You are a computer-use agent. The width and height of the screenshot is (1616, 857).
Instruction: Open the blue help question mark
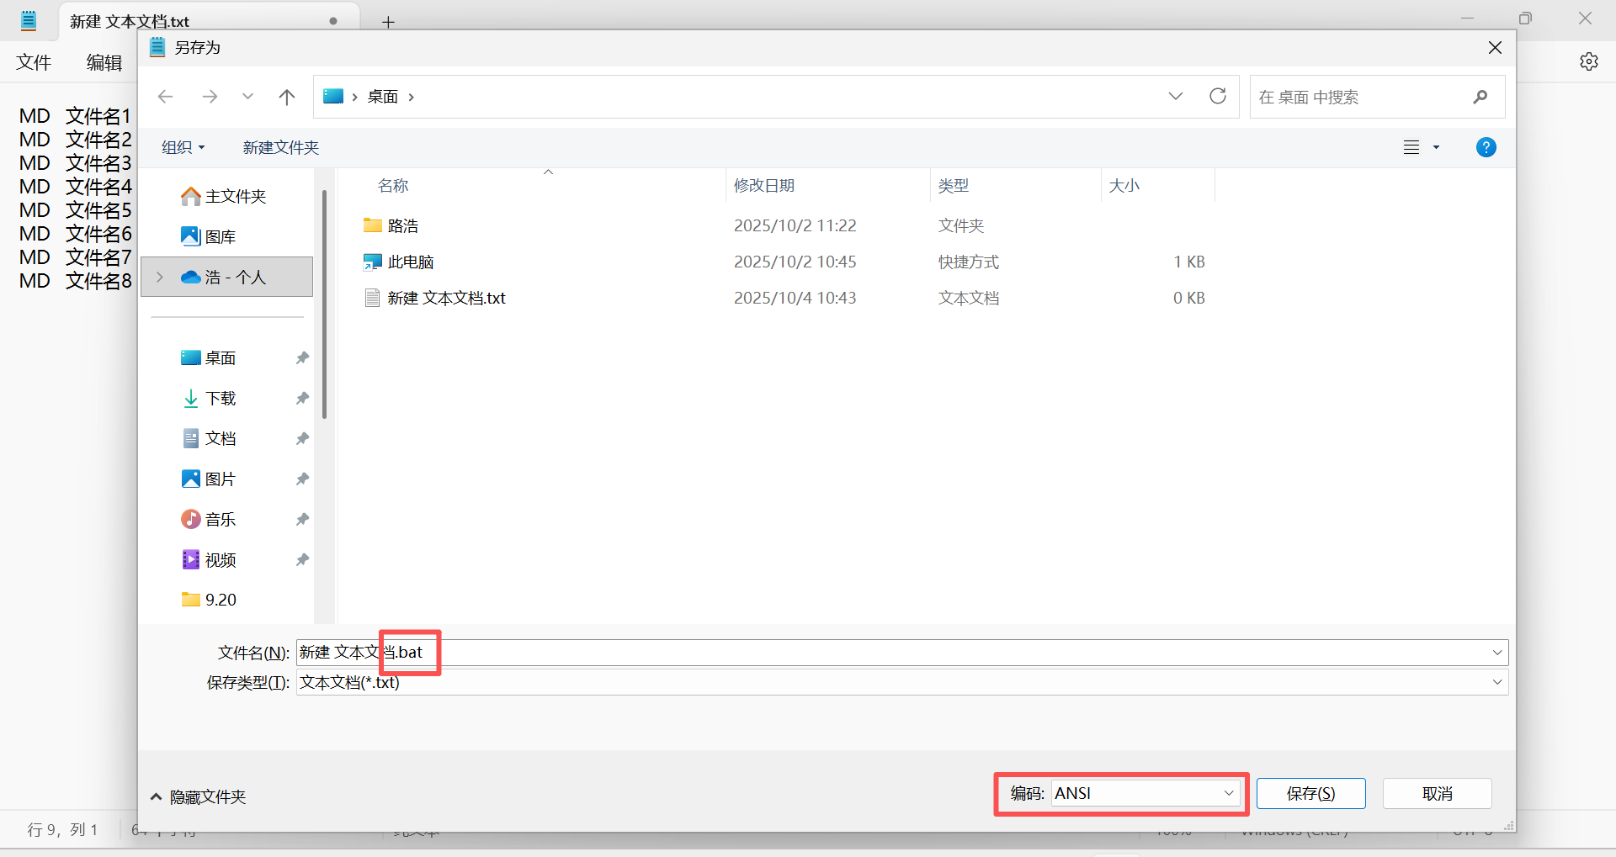1486,147
